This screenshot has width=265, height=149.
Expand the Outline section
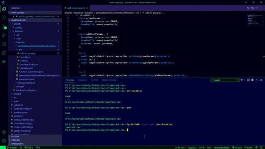[35, 136]
